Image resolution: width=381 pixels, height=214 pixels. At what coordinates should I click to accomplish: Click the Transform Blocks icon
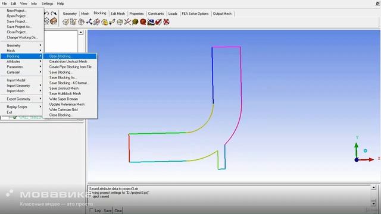[112, 22]
